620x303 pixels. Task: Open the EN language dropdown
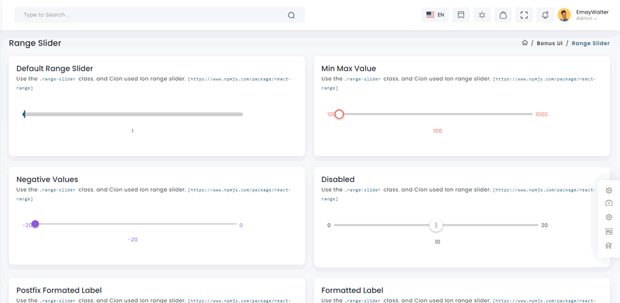[x=435, y=15]
